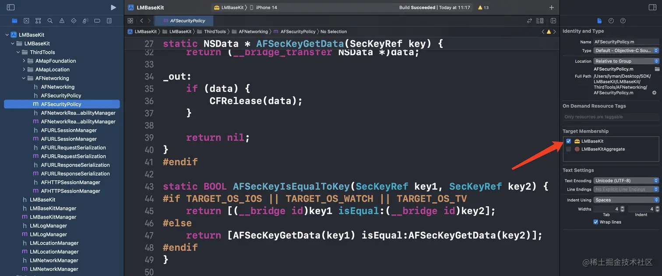Hide the navigator sidebar
The image size is (662, 276).
click(11, 7)
